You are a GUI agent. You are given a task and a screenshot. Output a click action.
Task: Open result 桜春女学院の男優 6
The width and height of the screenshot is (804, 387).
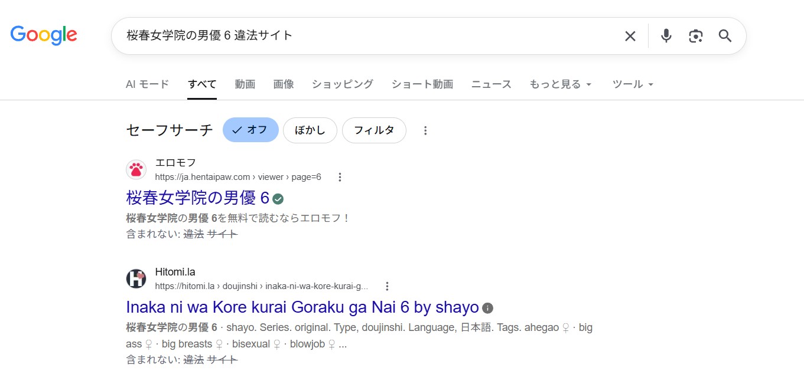(197, 198)
